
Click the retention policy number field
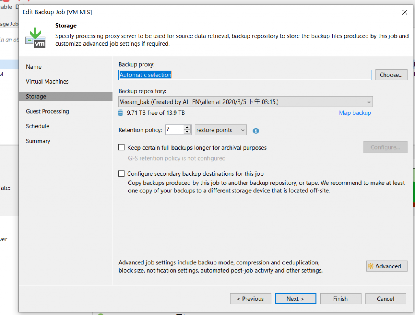pos(175,130)
